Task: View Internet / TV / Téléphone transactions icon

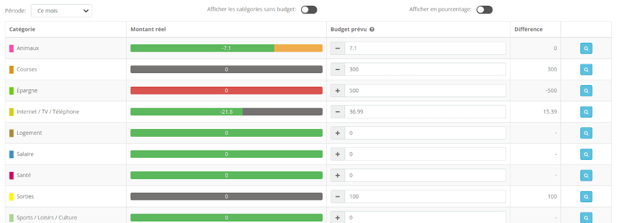Action: click(x=586, y=112)
